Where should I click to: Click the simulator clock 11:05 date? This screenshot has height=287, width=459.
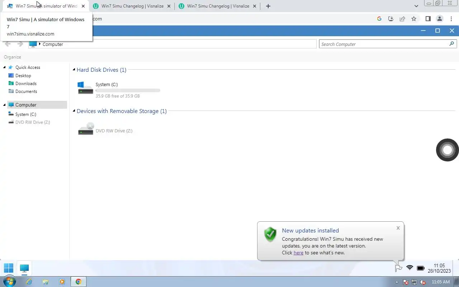click(x=439, y=268)
